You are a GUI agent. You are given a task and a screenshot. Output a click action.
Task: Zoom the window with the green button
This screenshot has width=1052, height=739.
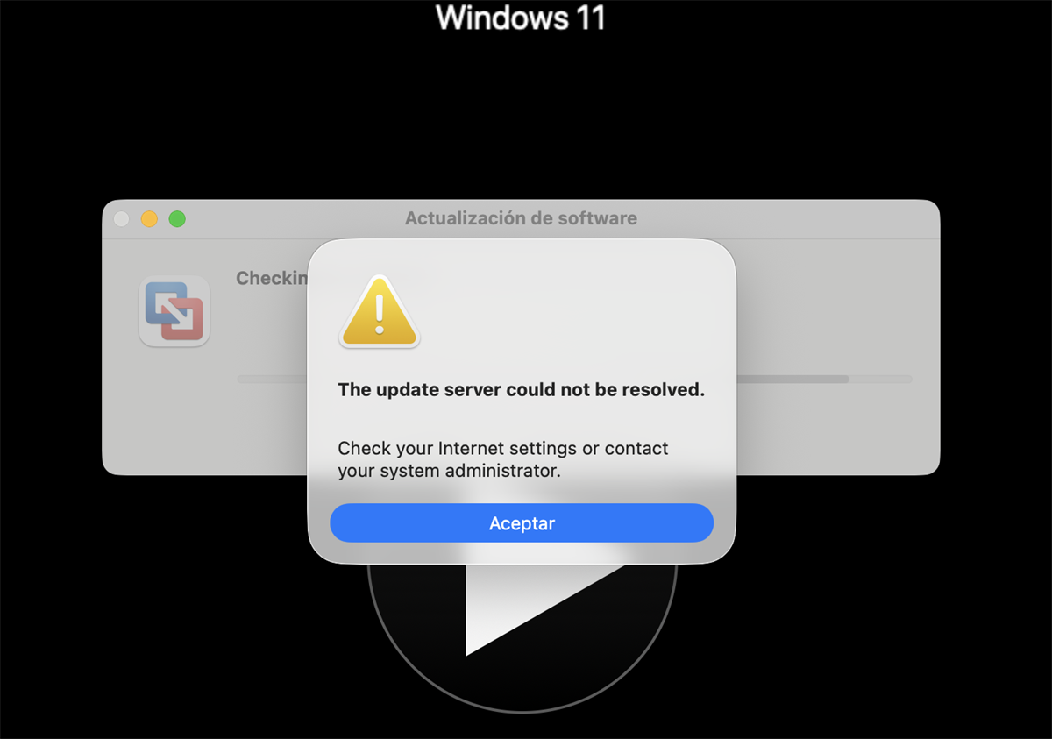(177, 219)
